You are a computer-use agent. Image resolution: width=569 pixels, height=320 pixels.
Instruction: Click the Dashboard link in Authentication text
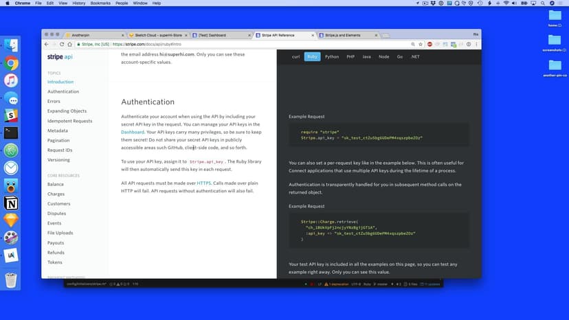point(133,132)
